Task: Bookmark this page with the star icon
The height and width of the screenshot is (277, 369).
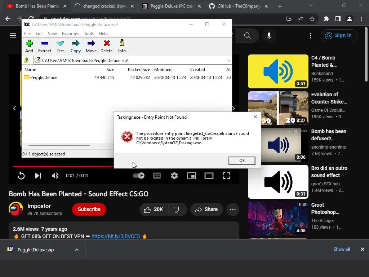Action: 312,19
